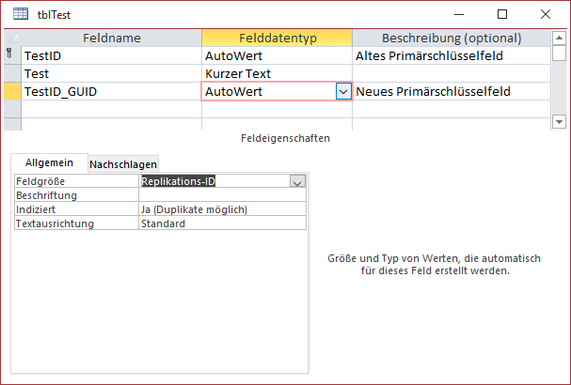Viewport: 571px width, 385px height.
Task: Select the TestID field name cell
Action: 111,56
